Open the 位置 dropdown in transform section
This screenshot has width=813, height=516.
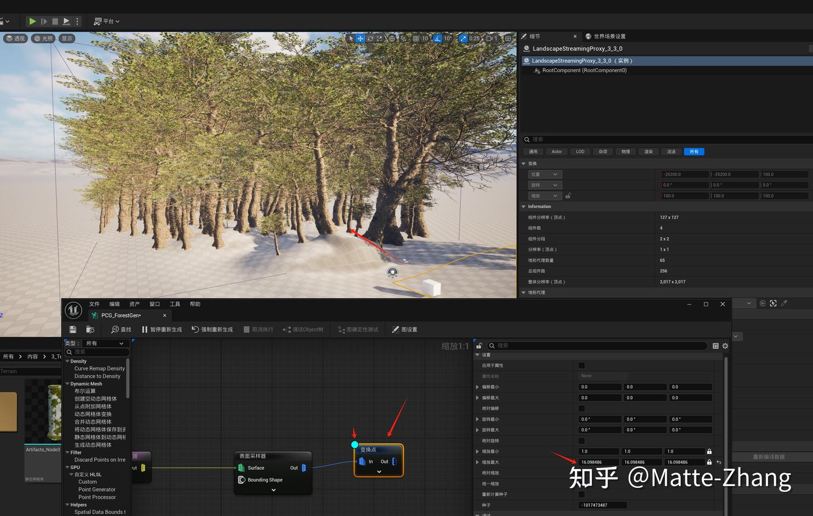click(544, 174)
